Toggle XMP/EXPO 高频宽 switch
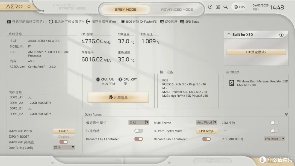This screenshot has height=166, width=295. tap(64, 142)
